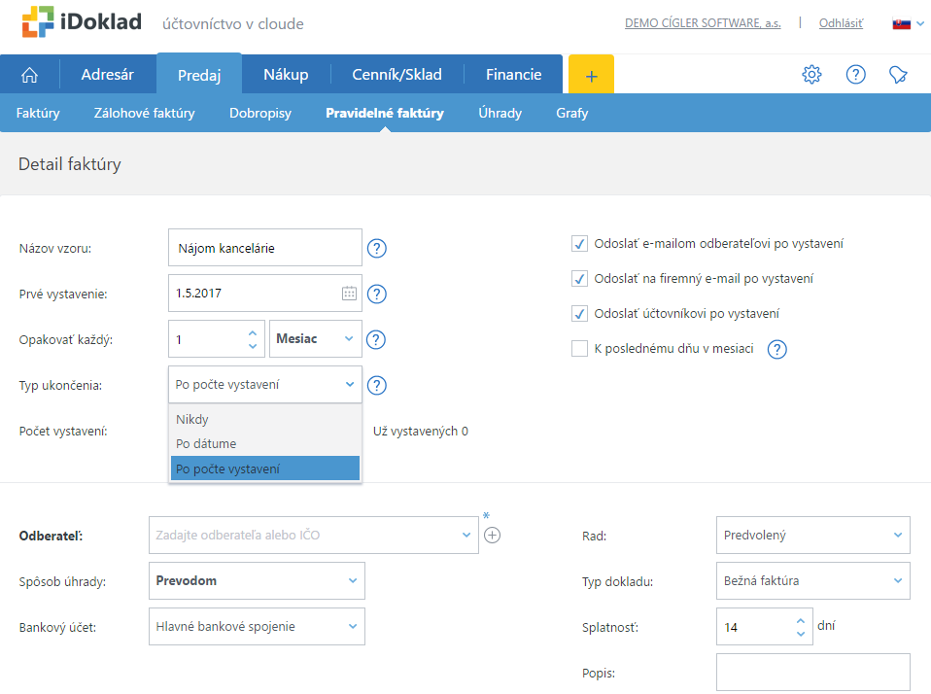Open calendar picker in Prvé vystavenie field
This screenshot has width=931, height=694.
point(349,294)
